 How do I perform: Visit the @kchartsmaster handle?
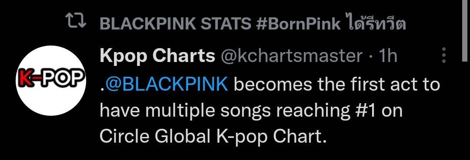click(x=291, y=56)
